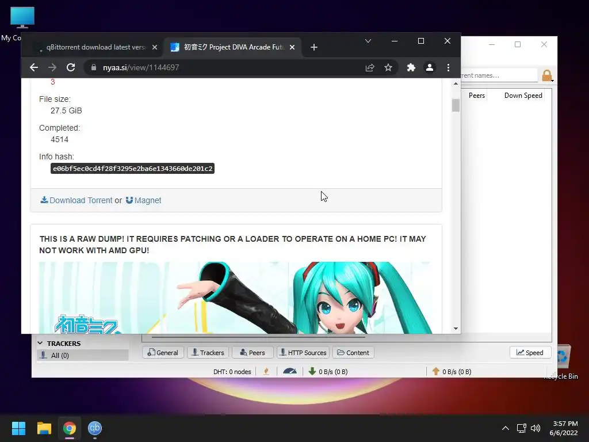Select the Project DIVA Arcade tab
The image size is (589, 442).
(233, 47)
